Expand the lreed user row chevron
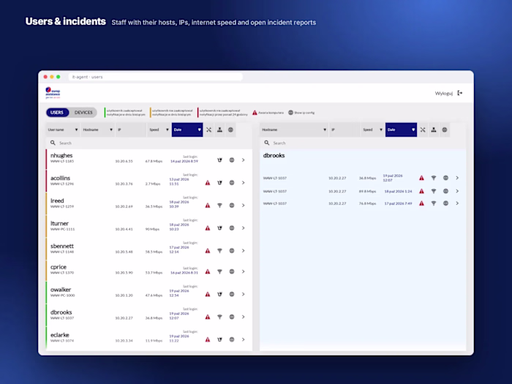The height and width of the screenshot is (384, 512). pos(244,206)
